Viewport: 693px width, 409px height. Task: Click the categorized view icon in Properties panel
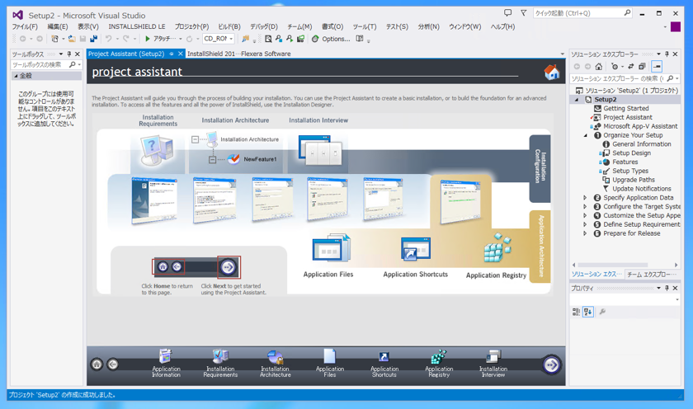576,312
